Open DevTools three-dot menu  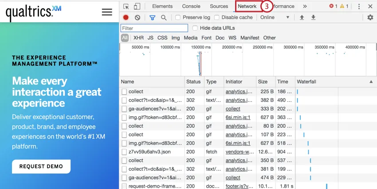(x=359, y=7)
